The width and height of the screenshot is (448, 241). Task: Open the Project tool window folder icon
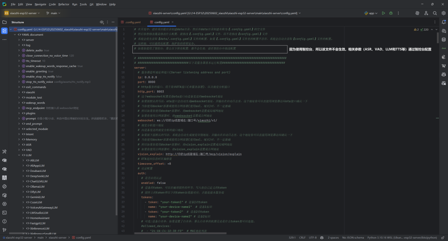(4, 22)
